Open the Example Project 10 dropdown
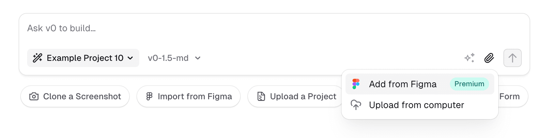Image resolution: width=554 pixels, height=138 pixels. pyautogui.click(x=83, y=58)
